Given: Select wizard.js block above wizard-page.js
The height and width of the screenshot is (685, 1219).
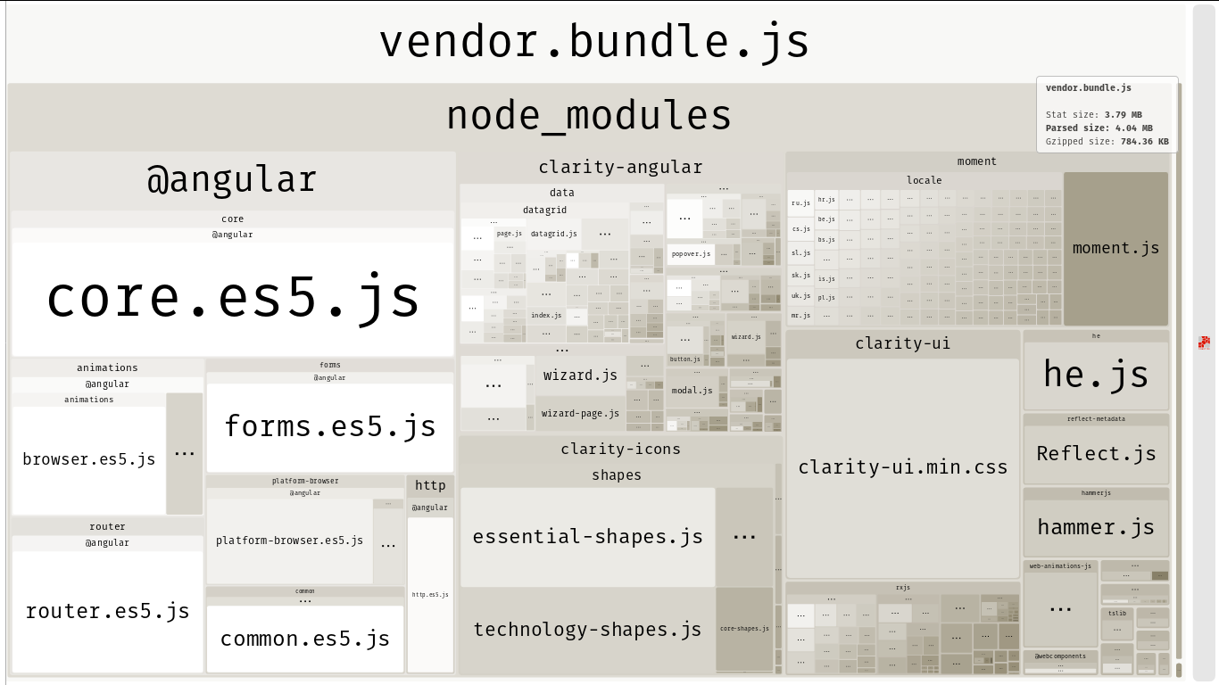Looking at the screenshot, I should point(580,376).
